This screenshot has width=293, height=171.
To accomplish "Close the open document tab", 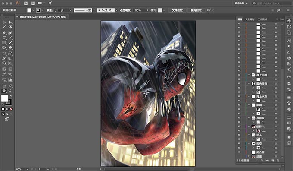I will tap(17, 17).
